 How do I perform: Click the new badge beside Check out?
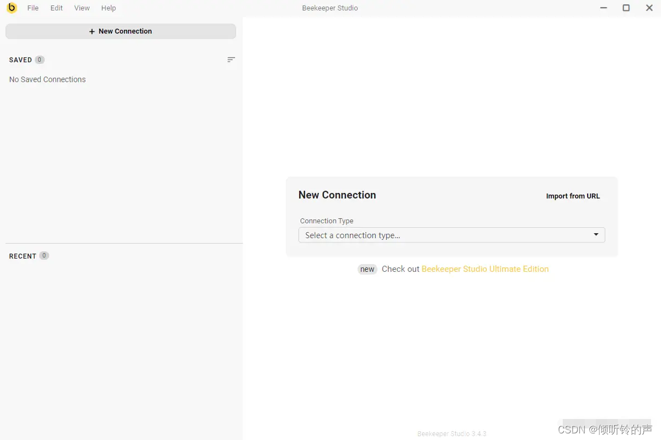(367, 269)
